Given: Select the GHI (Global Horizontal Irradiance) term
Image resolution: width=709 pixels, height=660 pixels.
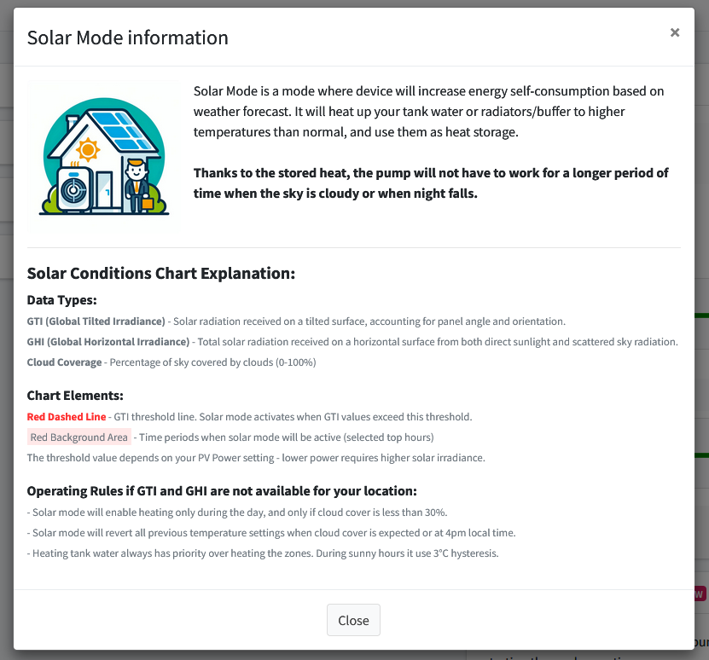Looking at the screenshot, I should click(x=108, y=342).
